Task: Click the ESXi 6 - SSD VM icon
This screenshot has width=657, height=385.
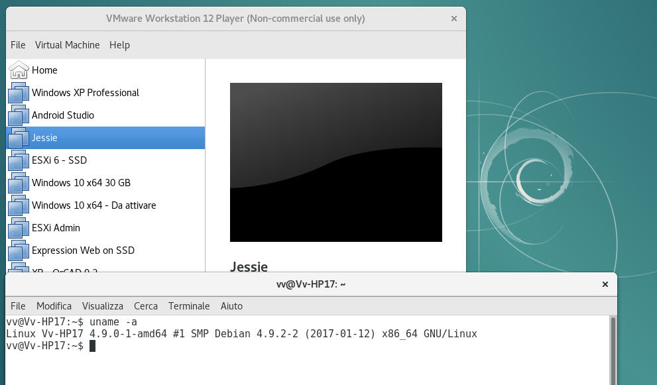Action: pos(19,160)
